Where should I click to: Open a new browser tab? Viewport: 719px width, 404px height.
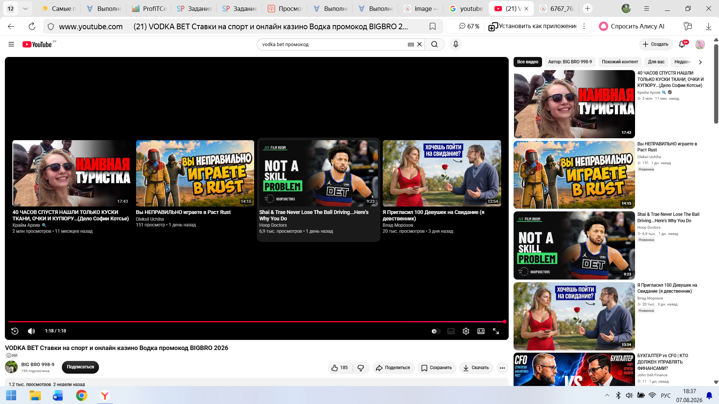click(x=587, y=8)
